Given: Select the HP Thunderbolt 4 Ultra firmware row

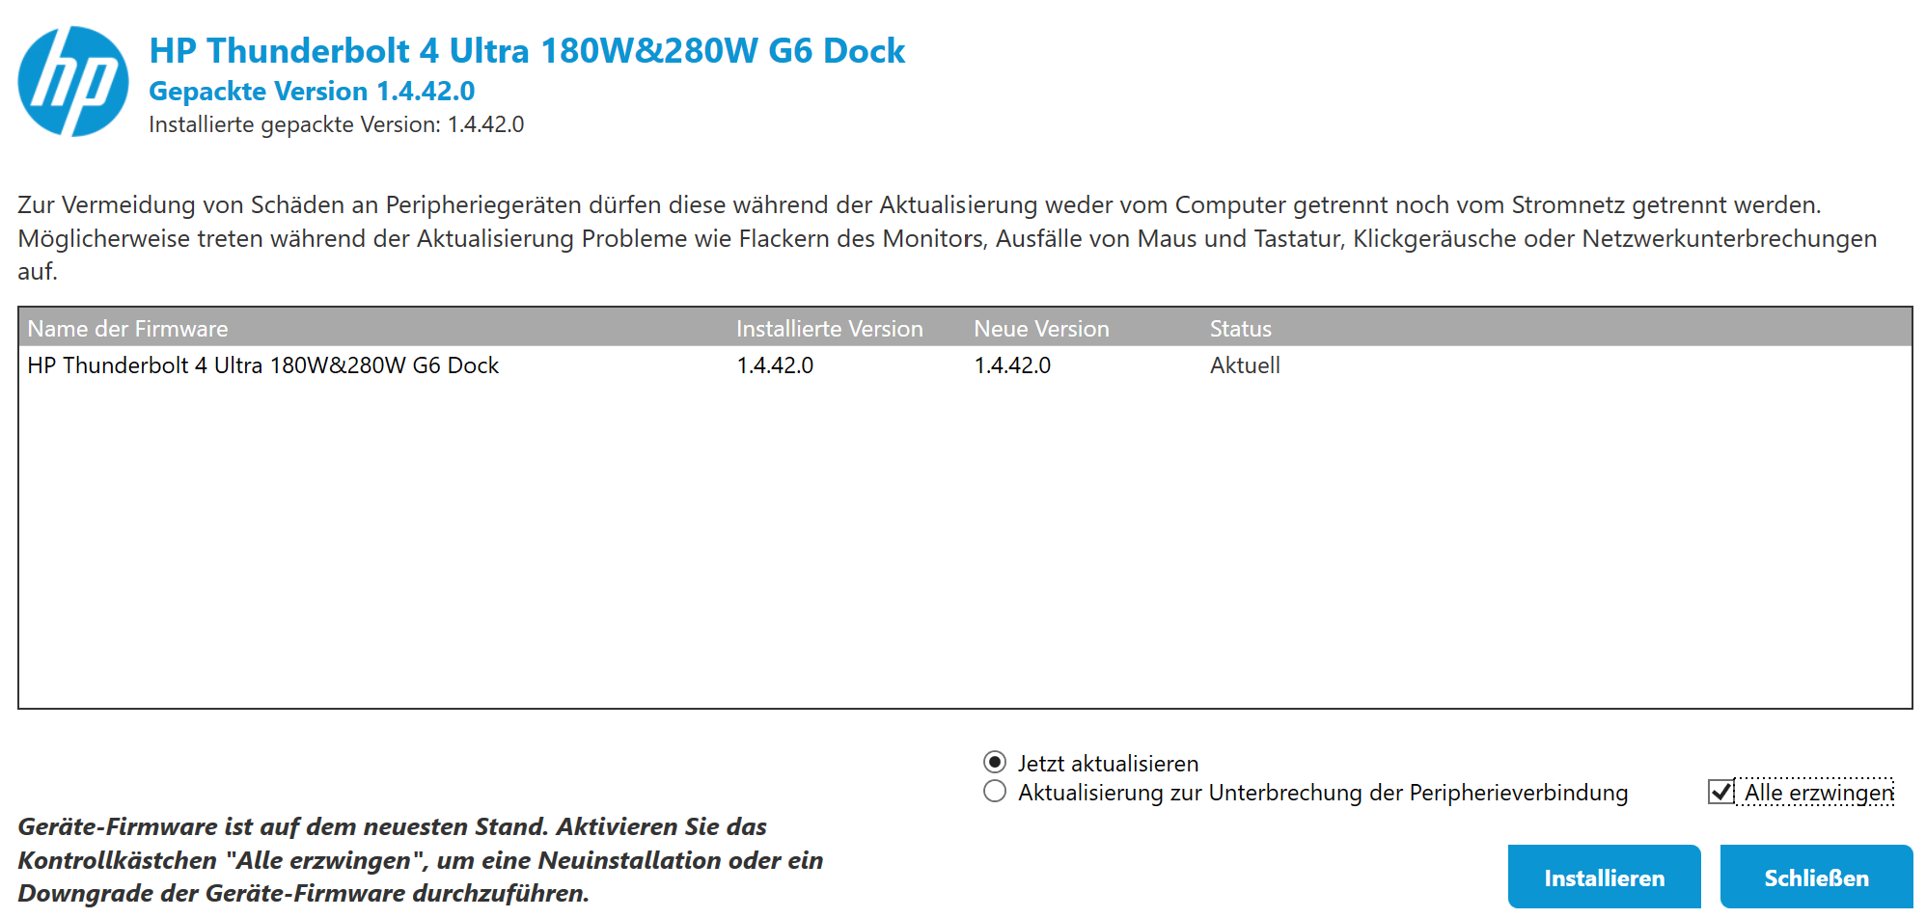Looking at the screenshot, I should (x=965, y=365).
